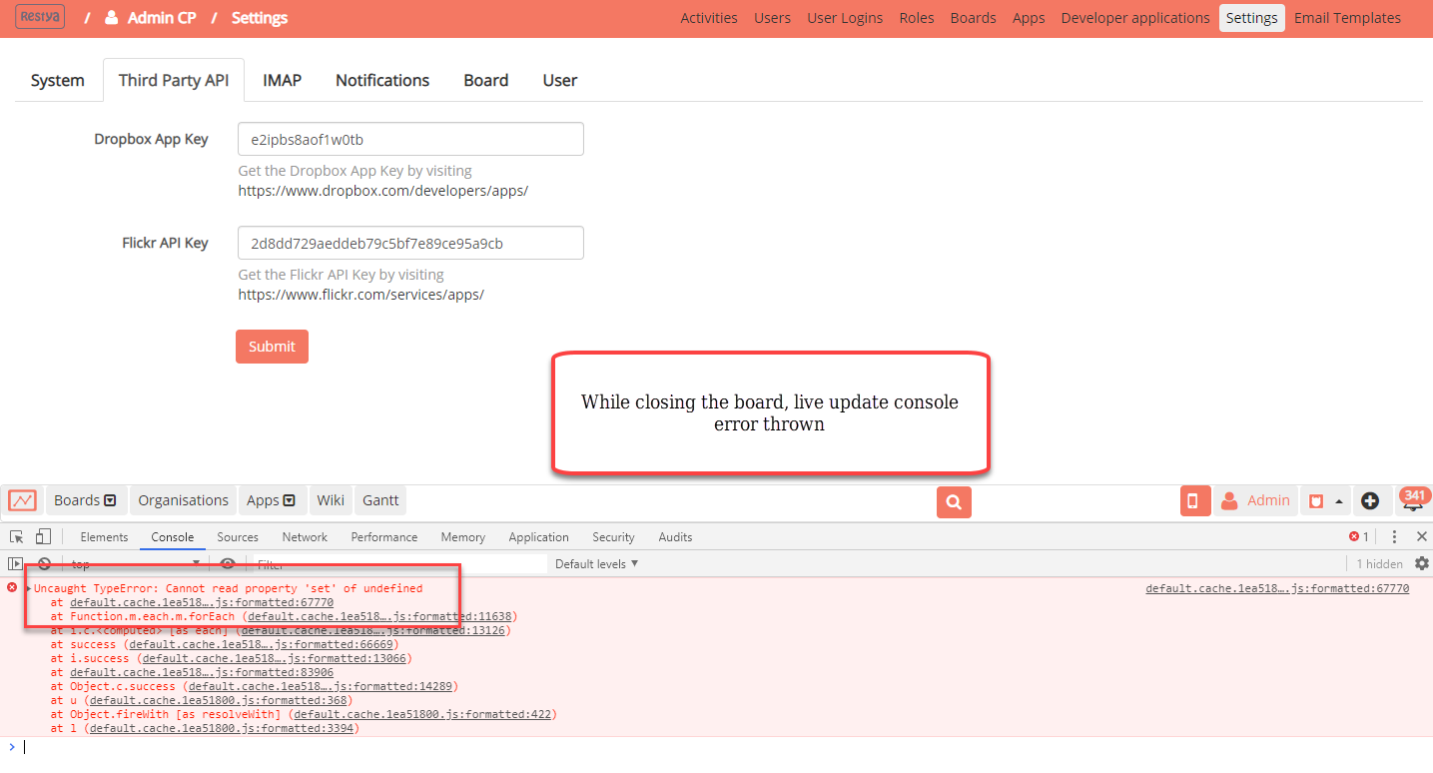Select the inspect element cursor in DevTools

tap(15, 536)
